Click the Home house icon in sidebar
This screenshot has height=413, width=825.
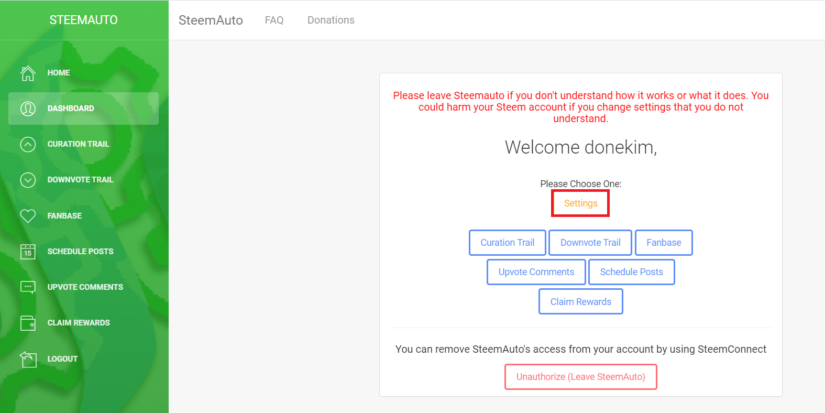coord(28,73)
